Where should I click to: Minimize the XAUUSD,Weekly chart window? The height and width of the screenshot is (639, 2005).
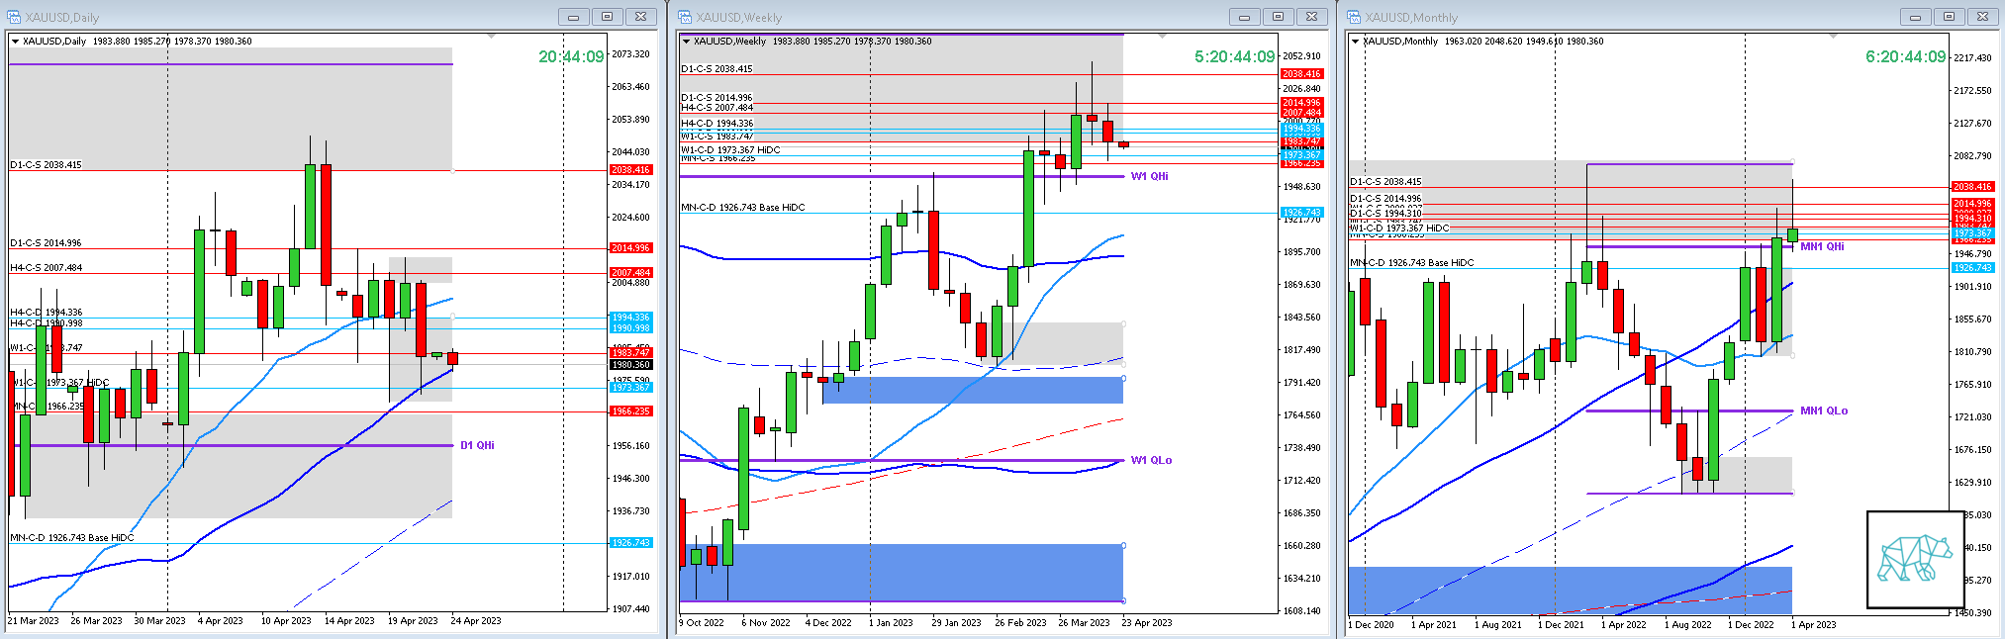(x=1244, y=17)
